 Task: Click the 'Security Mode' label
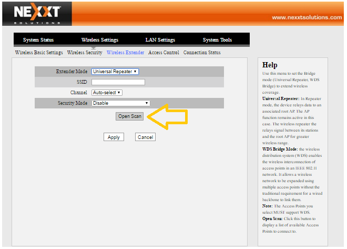point(73,103)
